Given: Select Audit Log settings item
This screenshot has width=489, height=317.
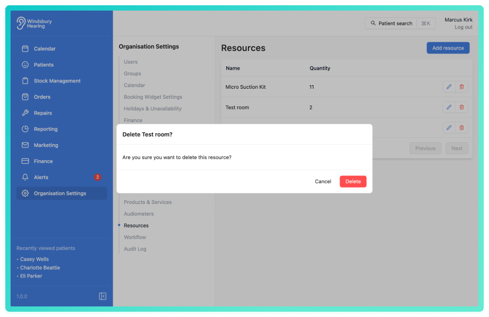Looking at the screenshot, I should coord(135,249).
